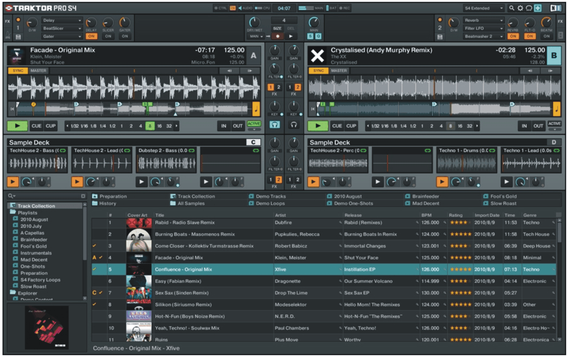
Task: Toggle BEATM effect ON in FX unit 2
Action: click(x=547, y=36)
